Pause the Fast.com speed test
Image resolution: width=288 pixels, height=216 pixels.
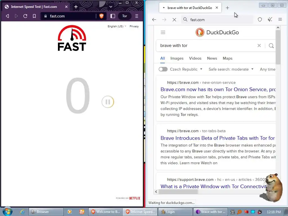[108, 102]
